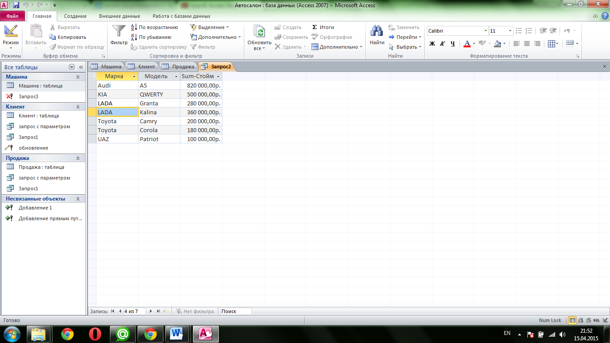
Task: Apply italic К formatting
Action: coord(442,44)
